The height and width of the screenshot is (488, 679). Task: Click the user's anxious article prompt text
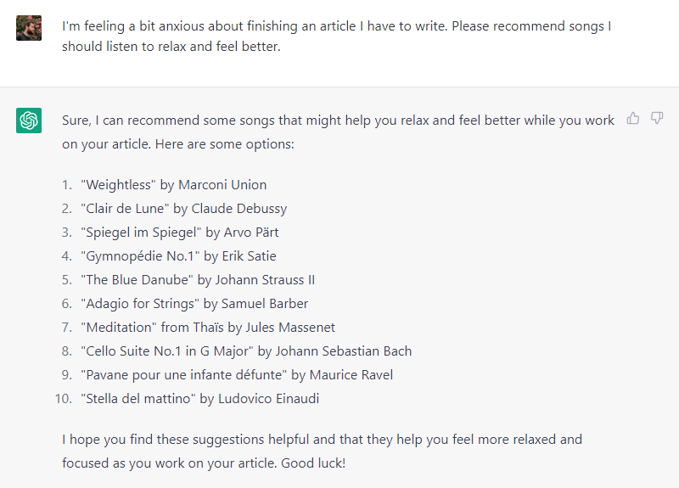point(336,36)
